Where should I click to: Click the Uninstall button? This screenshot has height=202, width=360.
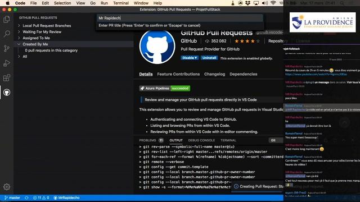[x=209, y=58]
